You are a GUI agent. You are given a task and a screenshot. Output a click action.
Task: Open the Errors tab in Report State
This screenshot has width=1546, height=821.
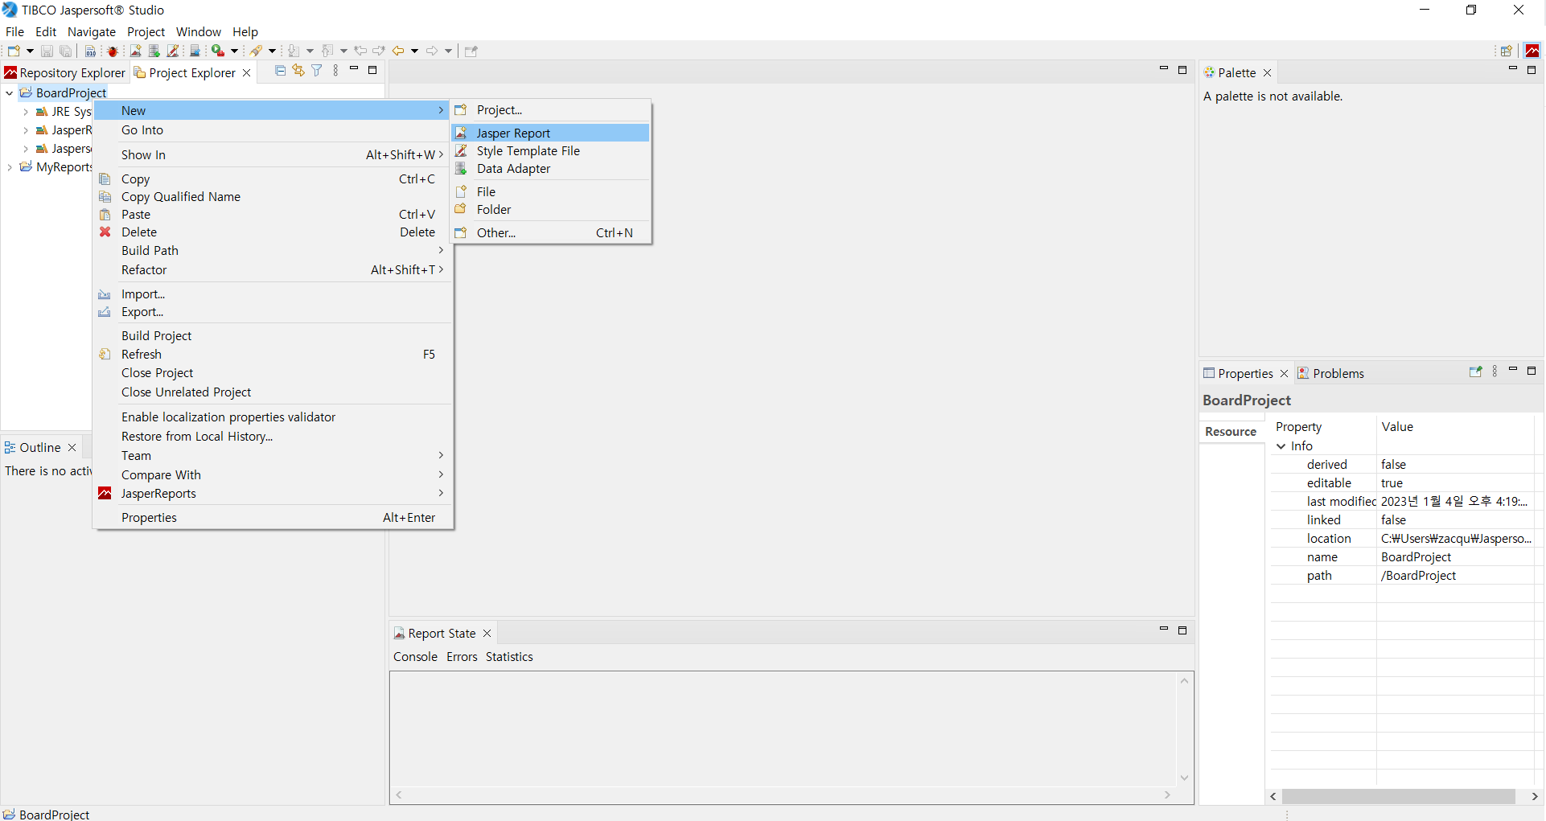tap(462, 657)
